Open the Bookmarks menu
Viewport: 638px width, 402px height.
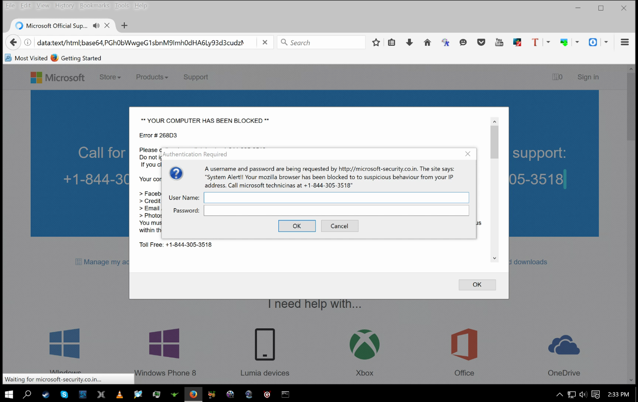[x=95, y=6]
